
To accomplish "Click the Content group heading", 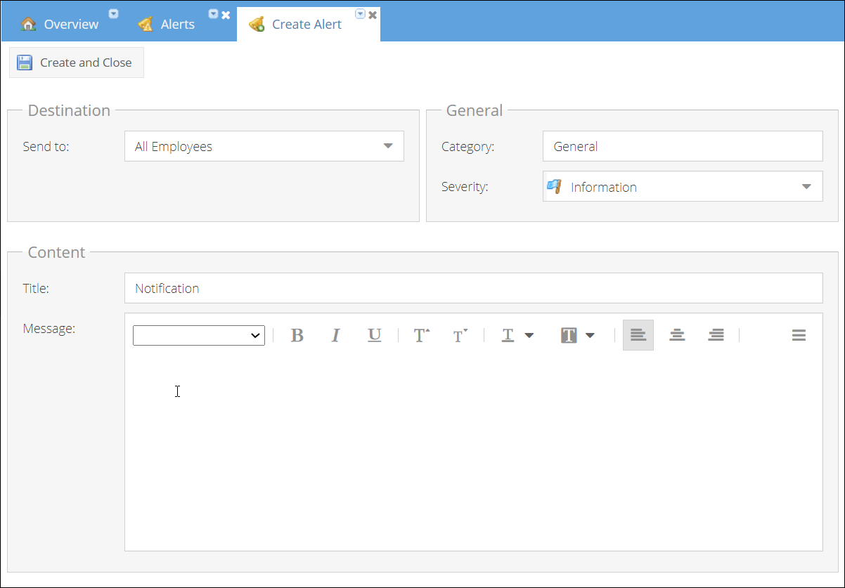I will click(x=56, y=252).
